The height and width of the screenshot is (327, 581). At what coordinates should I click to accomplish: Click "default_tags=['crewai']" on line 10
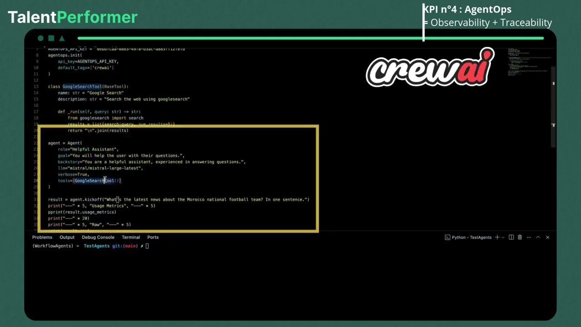[x=86, y=68]
